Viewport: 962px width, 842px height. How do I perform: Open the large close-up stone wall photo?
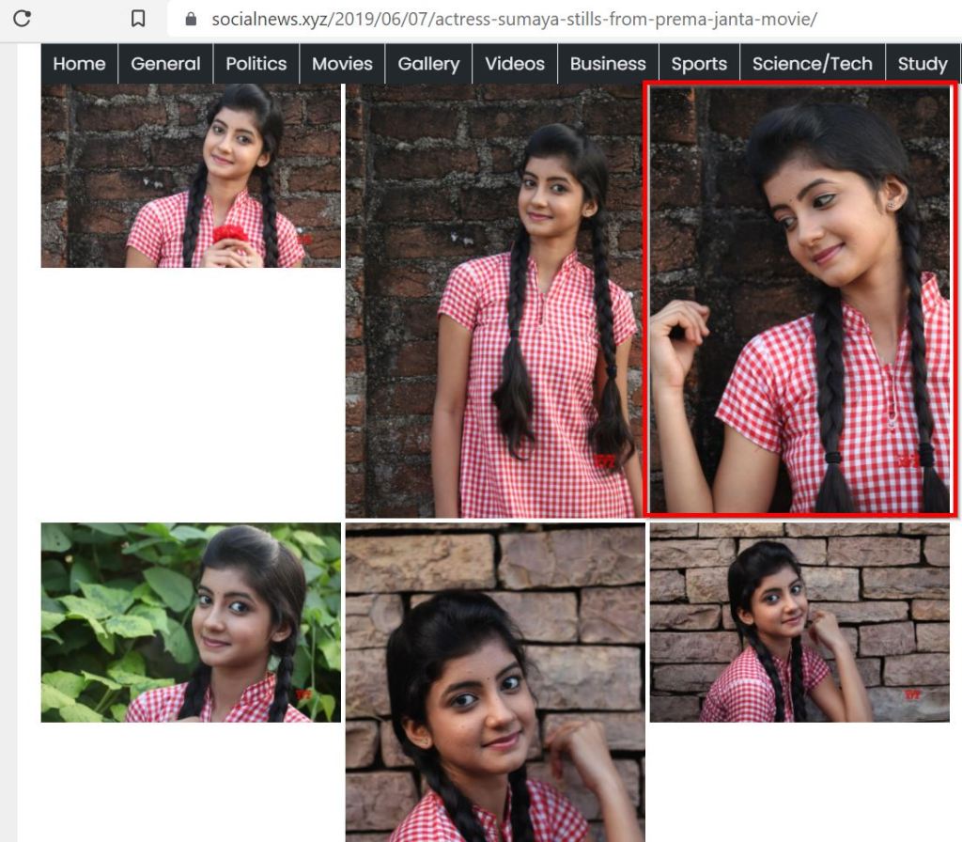point(494,681)
